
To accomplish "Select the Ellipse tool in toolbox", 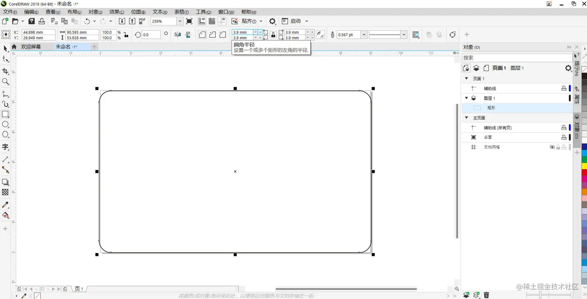I will (x=5, y=124).
